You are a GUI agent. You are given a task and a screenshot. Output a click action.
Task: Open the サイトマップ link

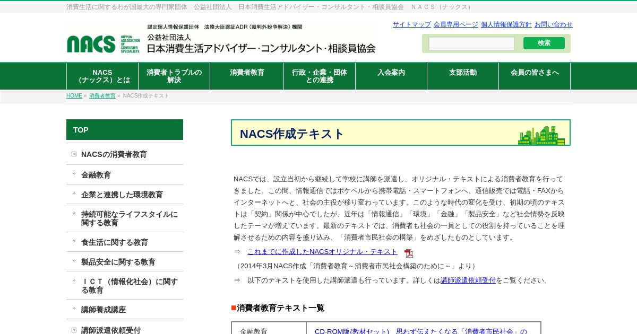click(412, 24)
